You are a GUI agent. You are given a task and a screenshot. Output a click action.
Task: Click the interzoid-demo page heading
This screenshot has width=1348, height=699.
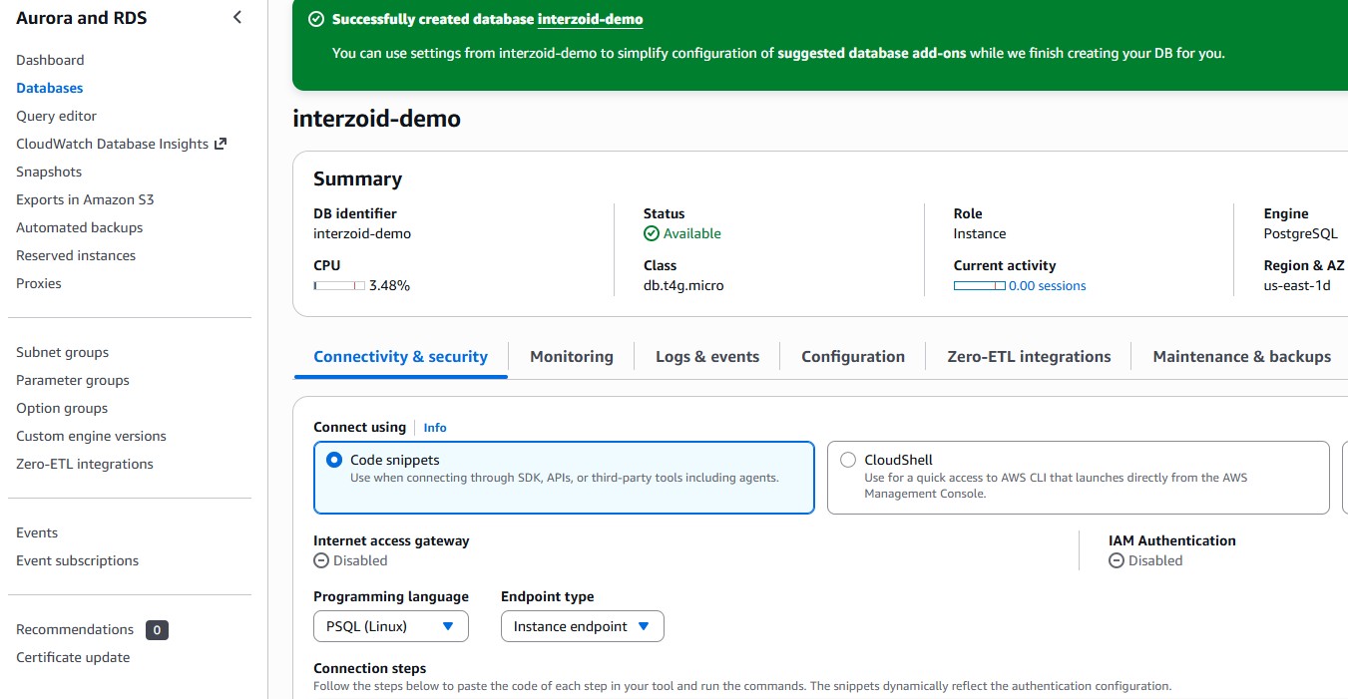click(x=377, y=119)
